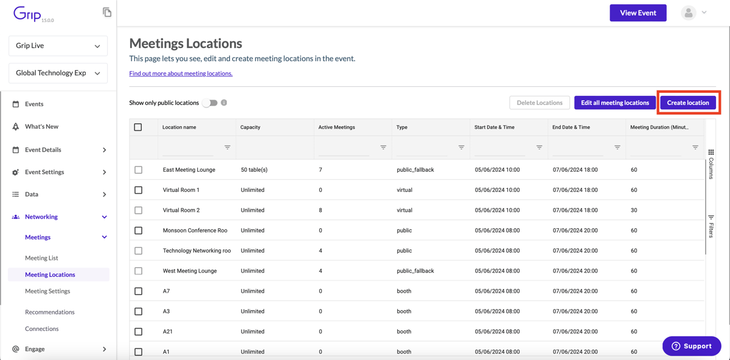This screenshot has width=730, height=360.
Task: Switch to the Meeting List page
Action: click(x=41, y=257)
